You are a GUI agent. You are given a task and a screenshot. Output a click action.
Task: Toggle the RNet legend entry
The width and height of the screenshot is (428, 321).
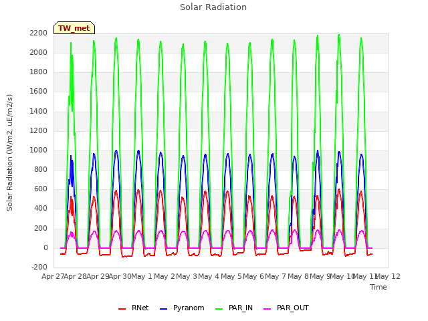(134, 308)
